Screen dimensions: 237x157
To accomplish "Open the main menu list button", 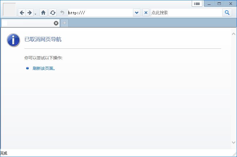I will [x=197, y=4].
